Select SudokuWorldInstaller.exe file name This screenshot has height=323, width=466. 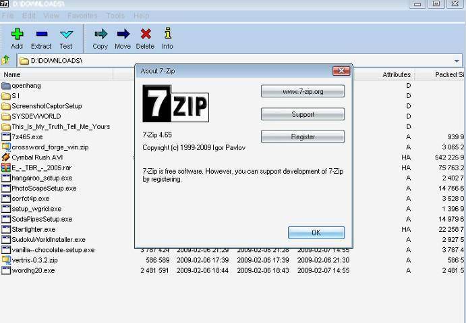pos(49,240)
